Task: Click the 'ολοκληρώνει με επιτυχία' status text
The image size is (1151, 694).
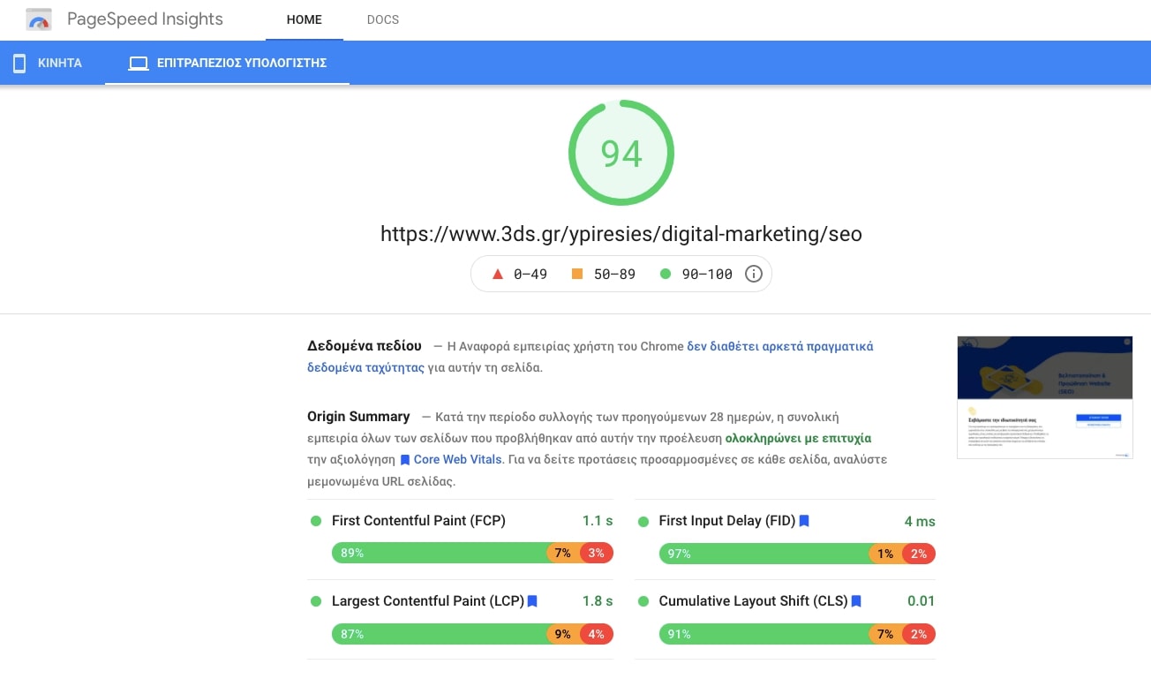Action: coord(798,438)
